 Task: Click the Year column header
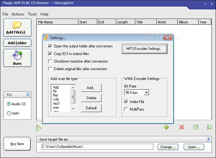[x=205, y=22]
